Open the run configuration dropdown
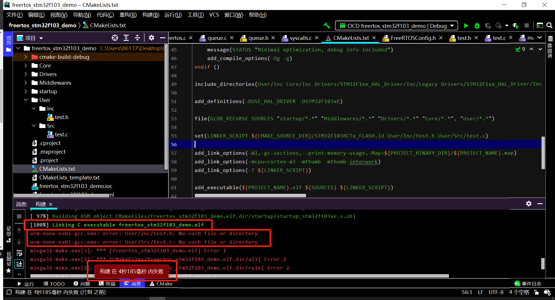Image resolution: width=555 pixels, height=300 pixels. click(396, 26)
